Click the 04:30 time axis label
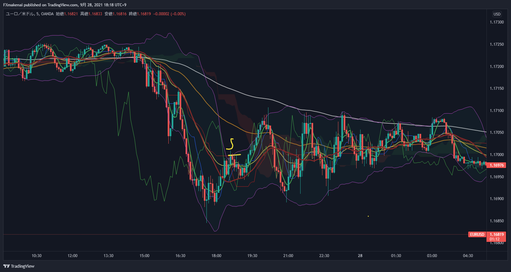Image resolution: width=511 pixels, height=272 pixels. coord(468,256)
